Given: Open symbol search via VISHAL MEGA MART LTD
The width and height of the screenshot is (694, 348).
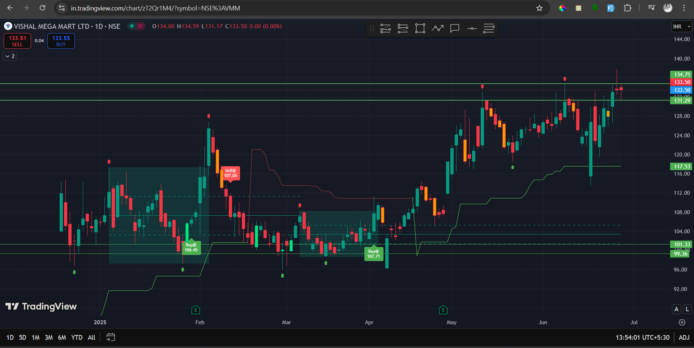Looking at the screenshot, I should point(51,26).
